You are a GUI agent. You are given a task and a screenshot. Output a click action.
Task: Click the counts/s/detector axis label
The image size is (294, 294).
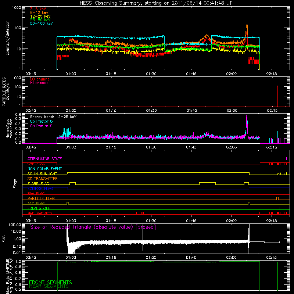click(7, 38)
